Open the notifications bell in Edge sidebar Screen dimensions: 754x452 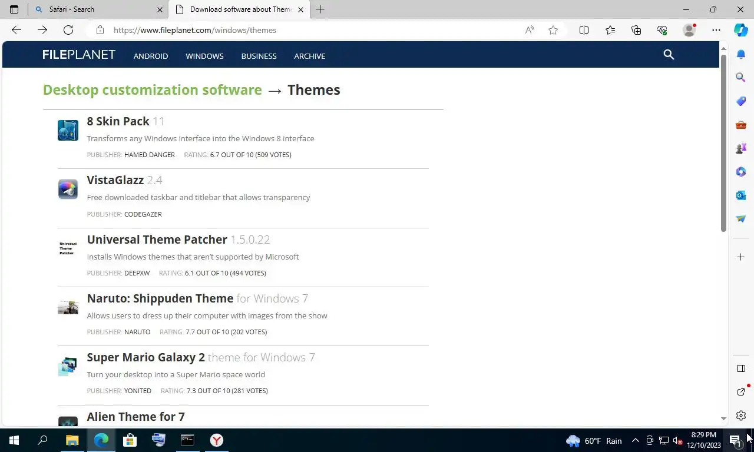(741, 55)
